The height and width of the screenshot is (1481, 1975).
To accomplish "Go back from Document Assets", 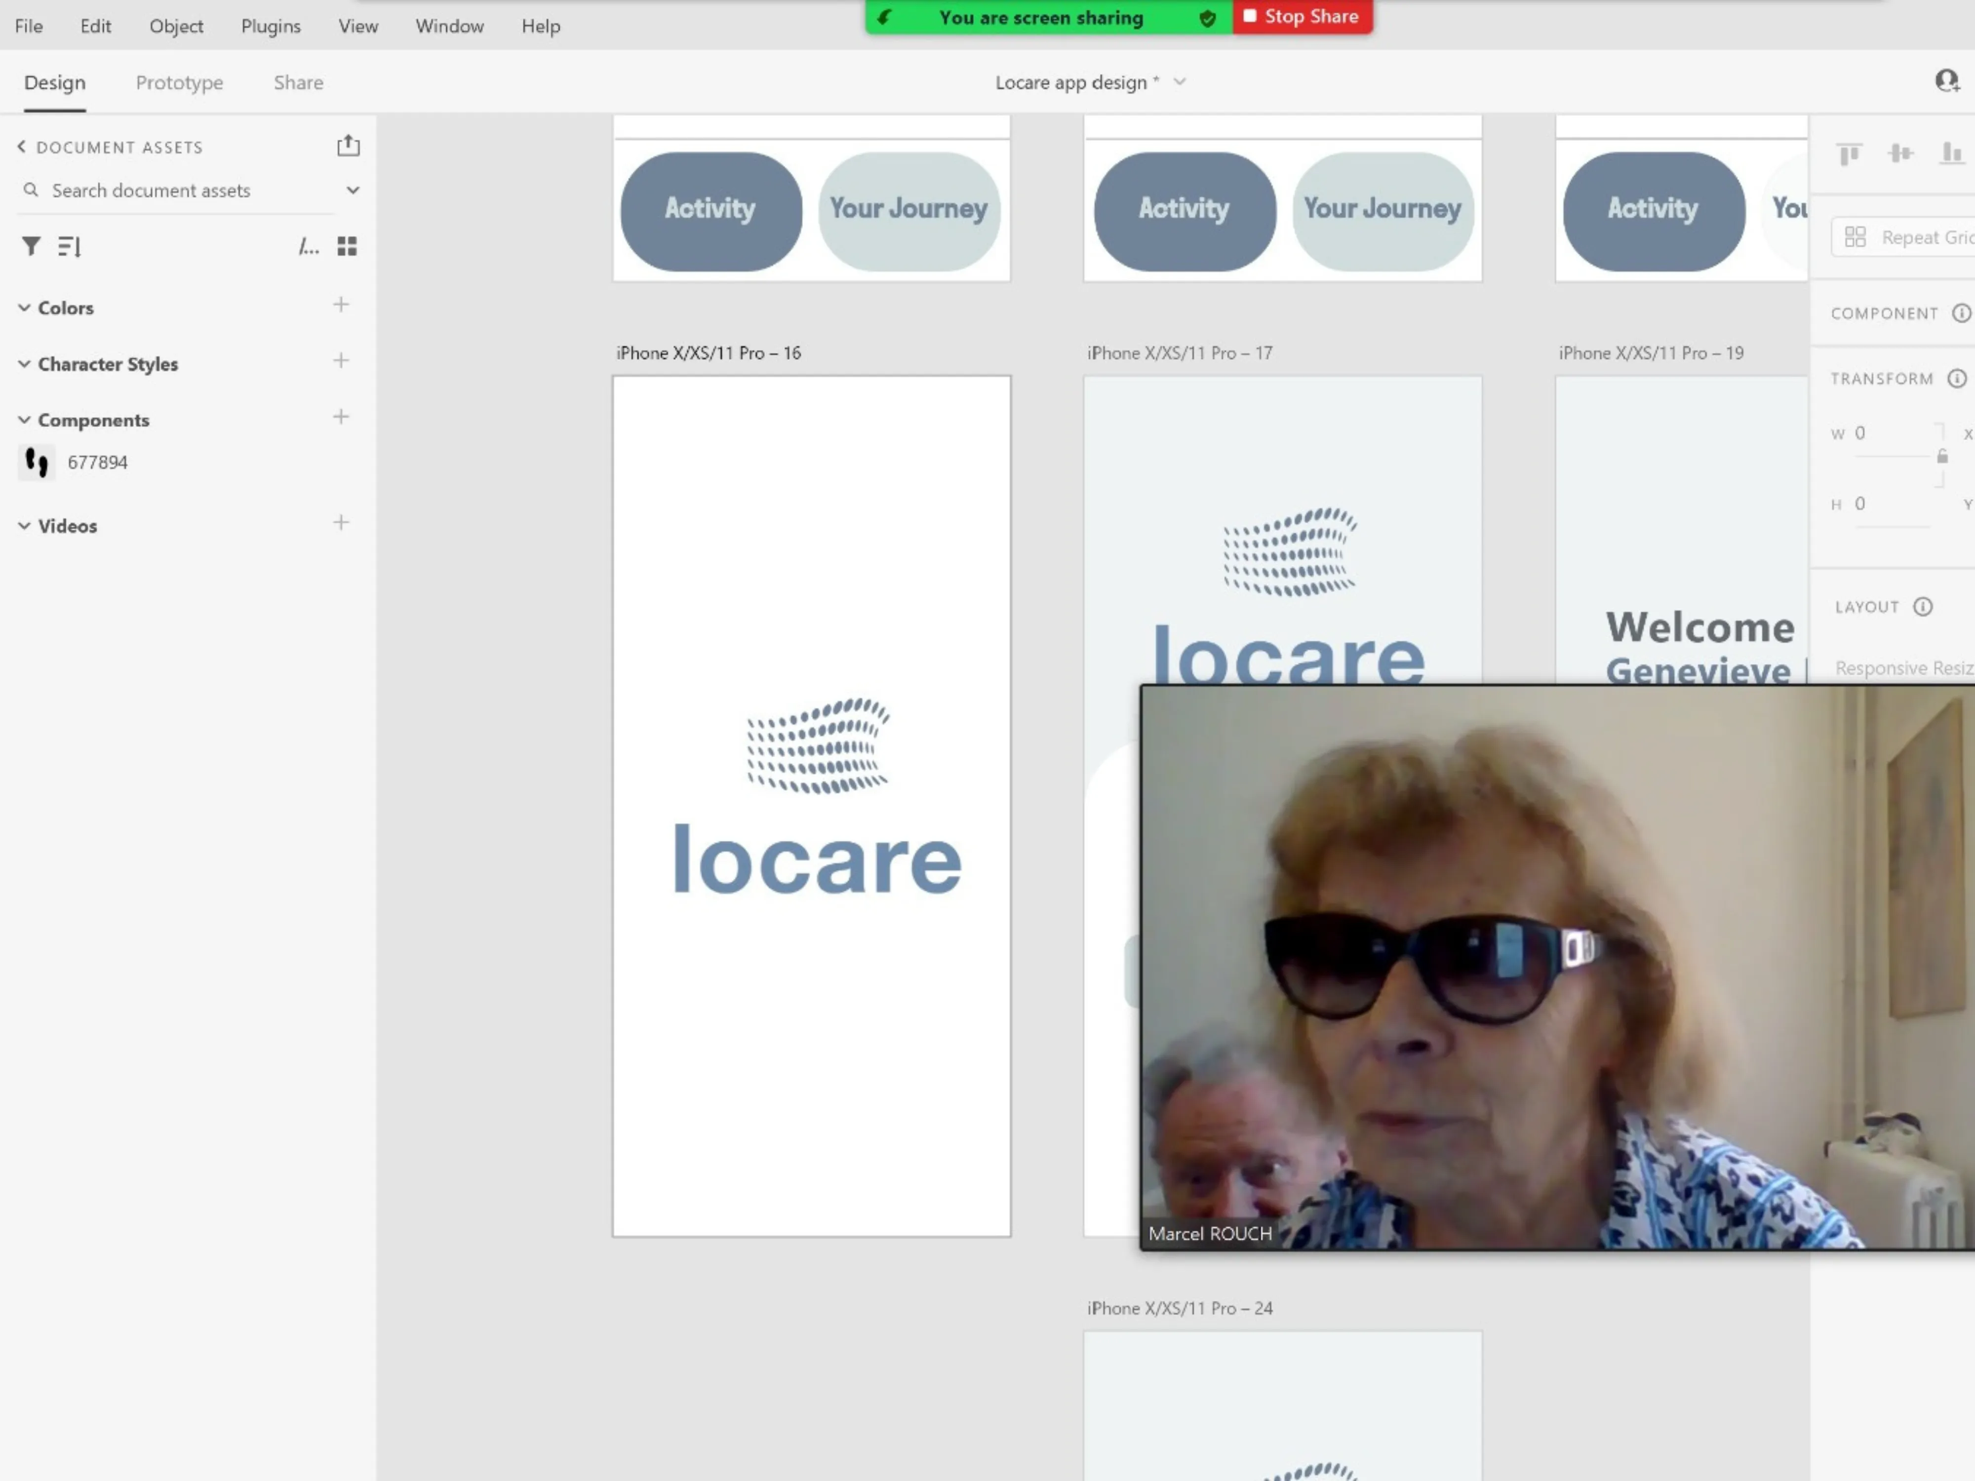I will pyautogui.click(x=21, y=147).
